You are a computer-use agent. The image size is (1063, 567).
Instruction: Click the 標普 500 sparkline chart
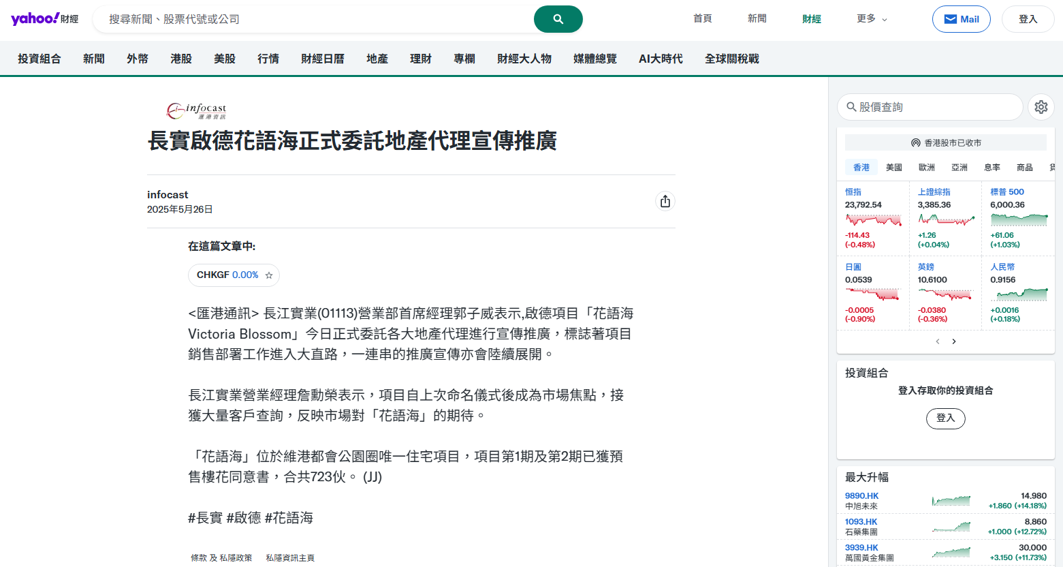click(1019, 219)
